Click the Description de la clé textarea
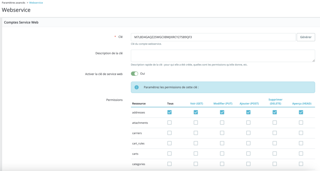Image resolution: width=320 pixels, height=171 pixels. tap(222, 56)
